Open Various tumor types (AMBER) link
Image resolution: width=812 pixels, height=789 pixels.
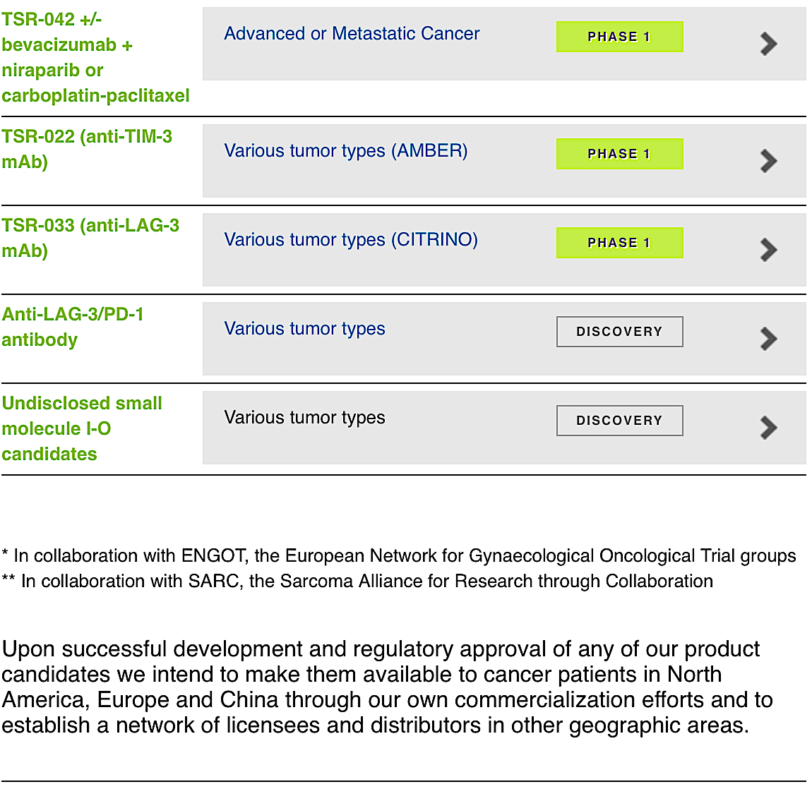[x=345, y=151]
